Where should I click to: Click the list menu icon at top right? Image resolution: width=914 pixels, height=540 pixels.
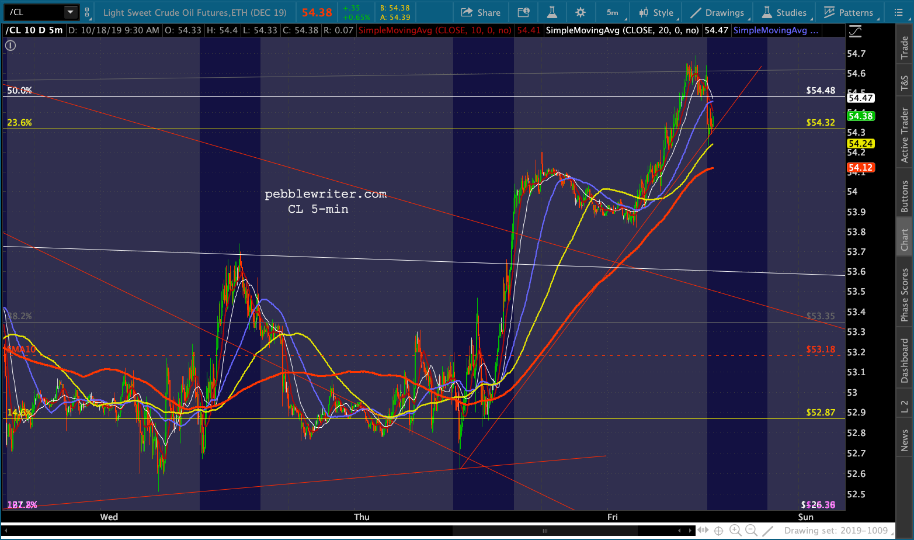click(x=898, y=12)
